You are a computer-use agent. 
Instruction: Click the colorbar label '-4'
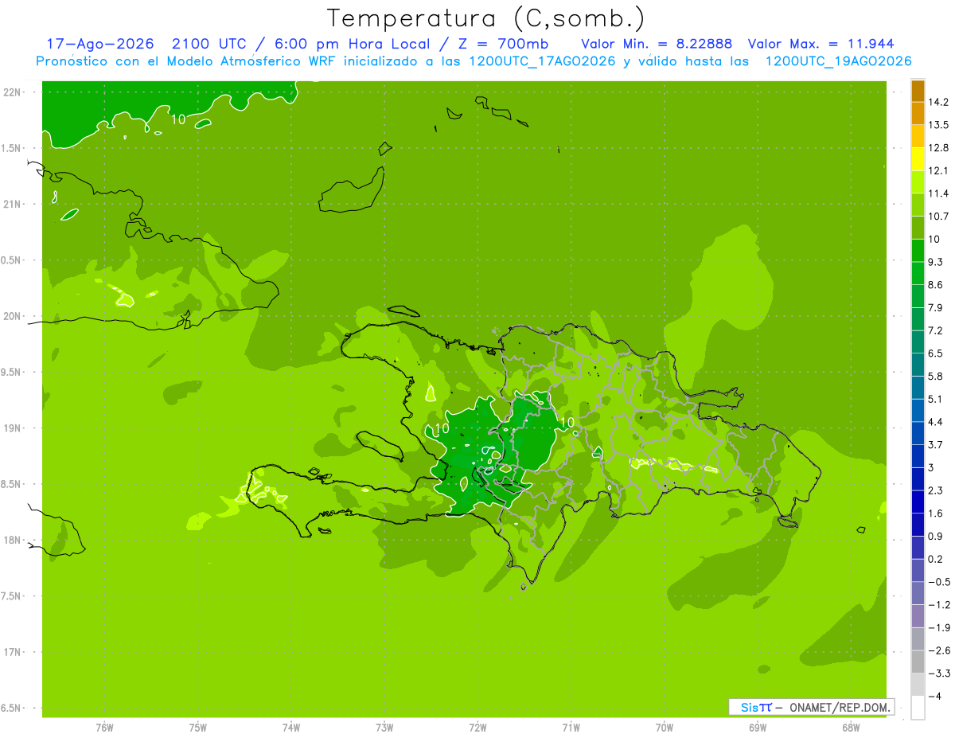935,696
